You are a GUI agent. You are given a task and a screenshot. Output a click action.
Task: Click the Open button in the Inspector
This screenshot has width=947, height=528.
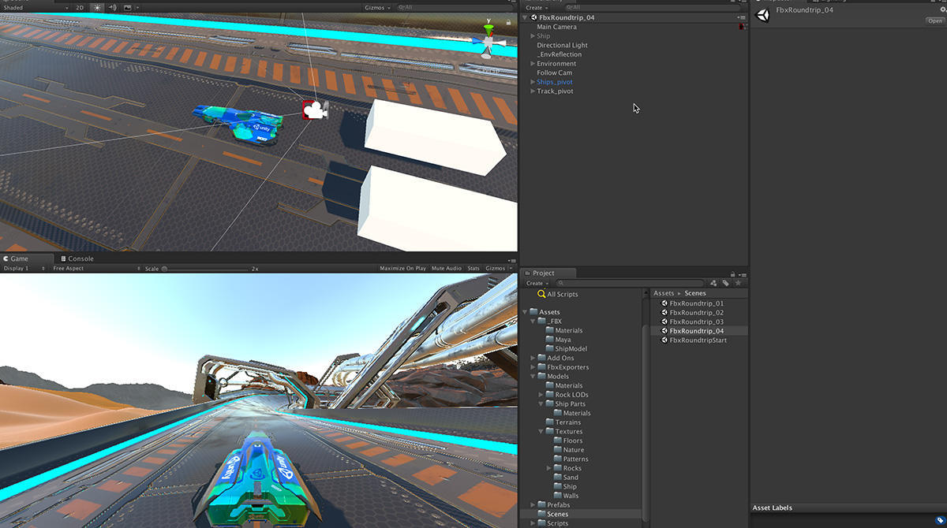(x=934, y=20)
